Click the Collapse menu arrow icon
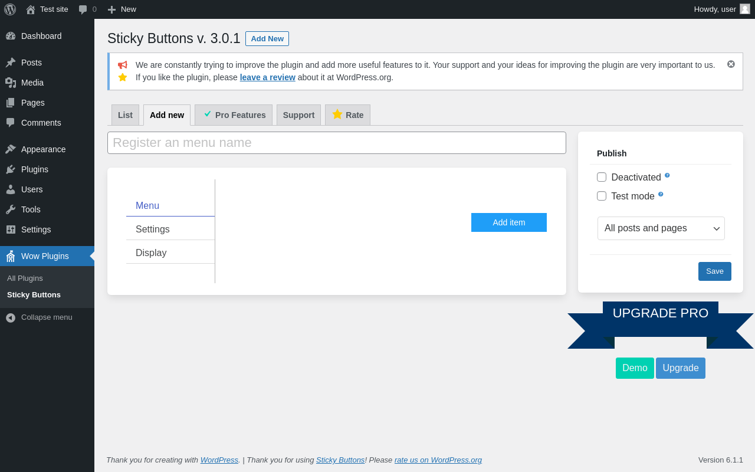The width and height of the screenshot is (755, 472). 11,317
